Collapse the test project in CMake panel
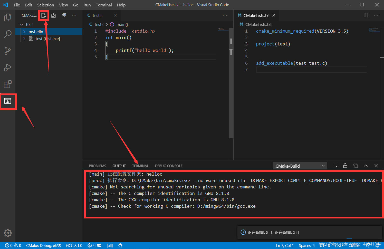This screenshot has height=249, width=384. (x=22, y=24)
